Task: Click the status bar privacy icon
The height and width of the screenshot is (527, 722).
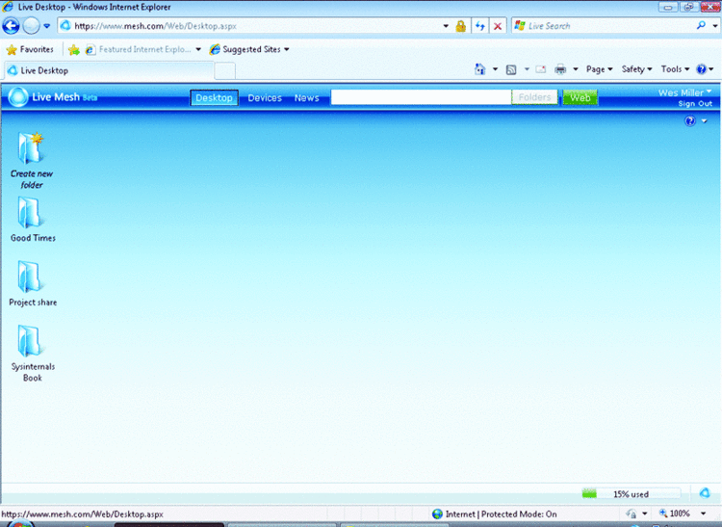Action: click(x=632, y=514)
